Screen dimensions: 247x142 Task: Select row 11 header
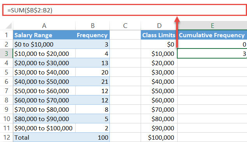pos(7,128)
